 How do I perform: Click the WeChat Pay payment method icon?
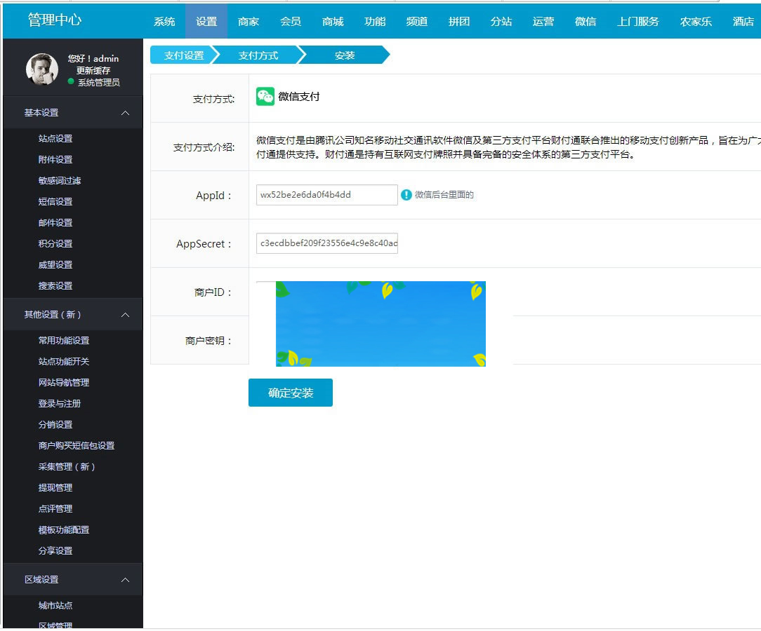tap(265, 95)
